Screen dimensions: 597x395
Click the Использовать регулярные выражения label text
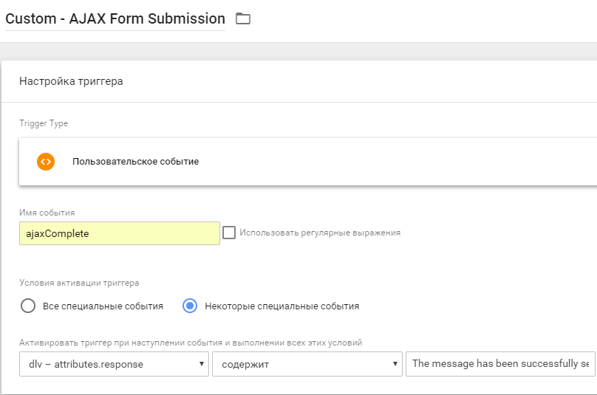(320, 233)
